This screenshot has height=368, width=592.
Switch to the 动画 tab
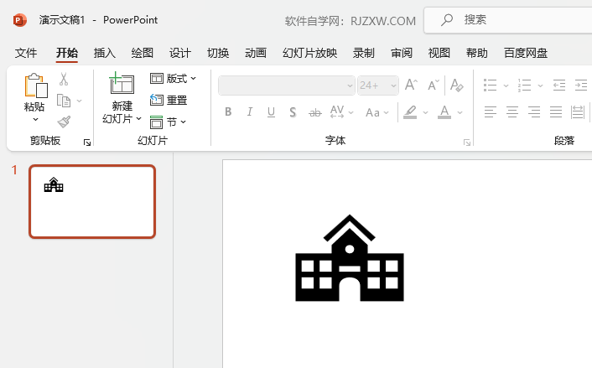point(256,53)
